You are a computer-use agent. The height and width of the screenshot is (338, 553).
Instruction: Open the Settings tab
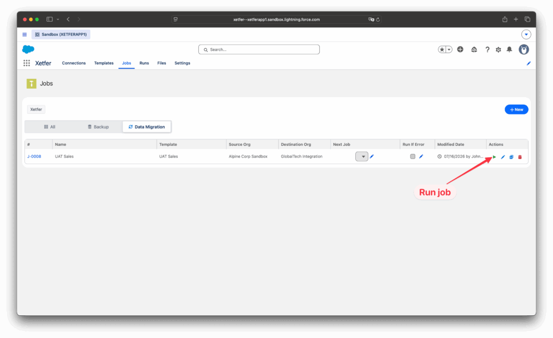pos(183,63)
